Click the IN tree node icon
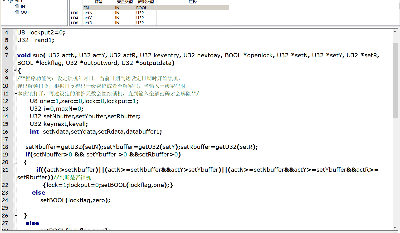Screen dimensions: 400x233 [17, 6]
